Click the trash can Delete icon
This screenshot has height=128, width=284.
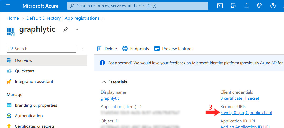[99, 49]
